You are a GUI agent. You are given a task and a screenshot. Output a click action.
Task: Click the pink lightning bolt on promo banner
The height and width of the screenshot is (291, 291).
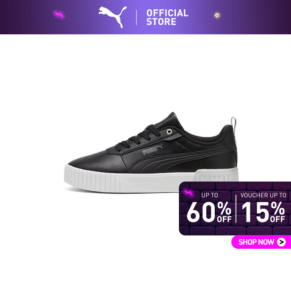(188, 193)
